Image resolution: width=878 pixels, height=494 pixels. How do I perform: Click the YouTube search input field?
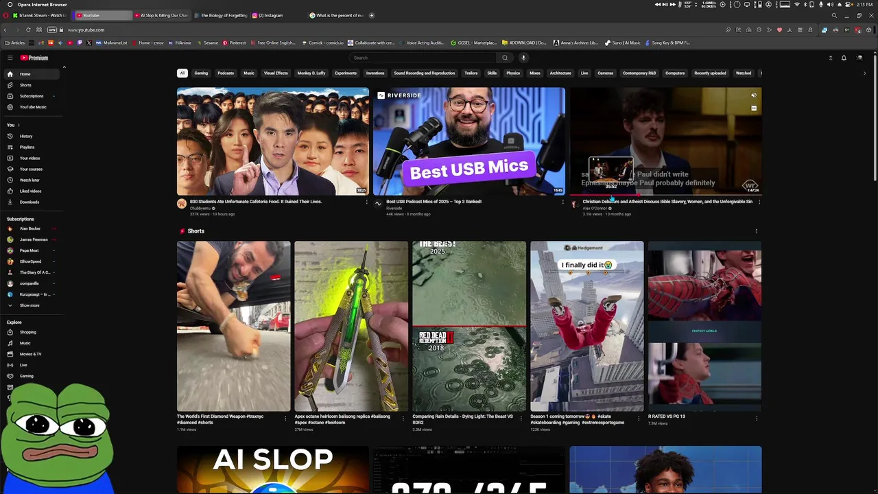(x=423, y=58)
